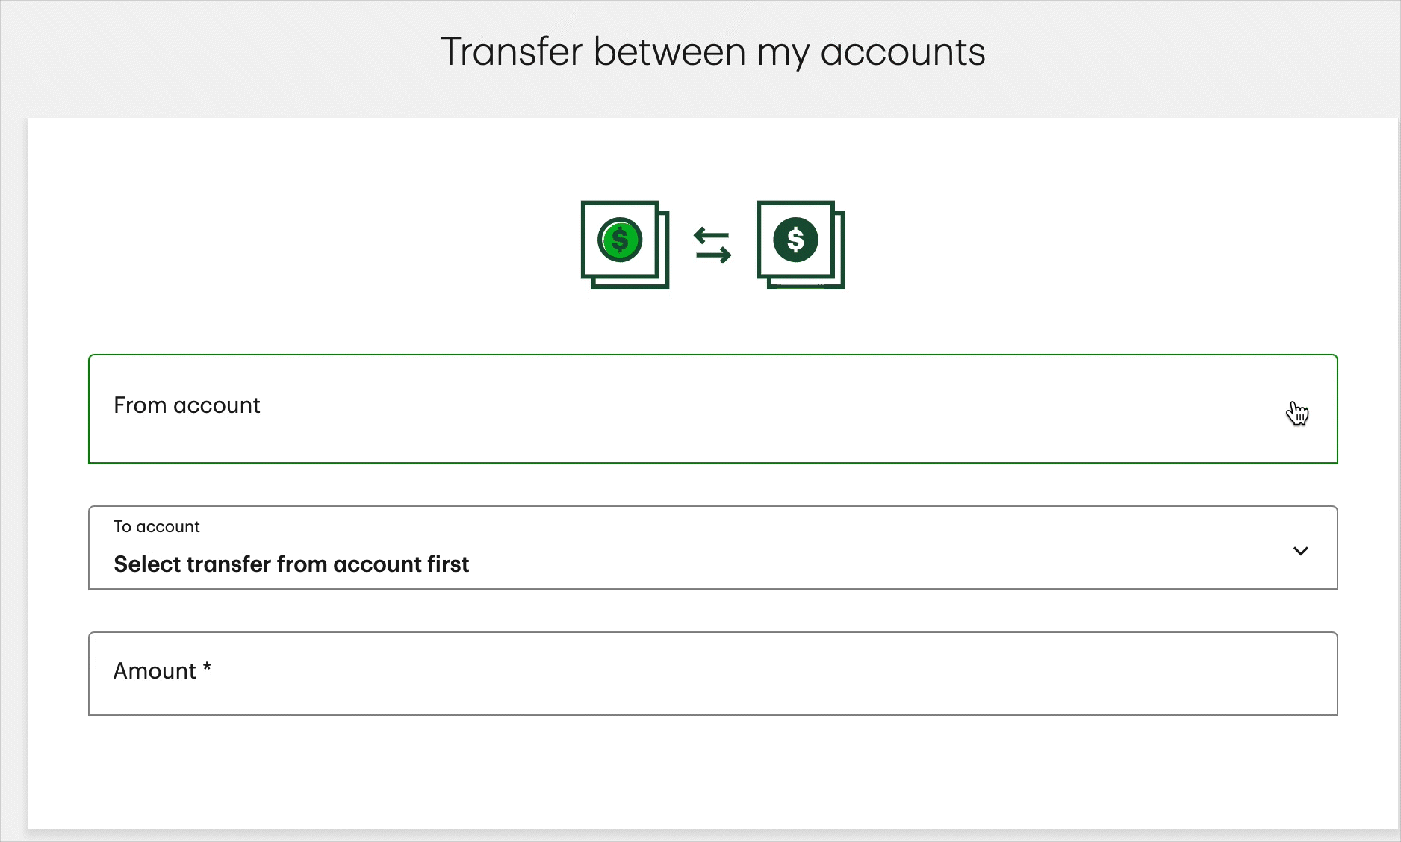Click the To account chevron arrow
1401x842 pixels.
(1301, 552)
